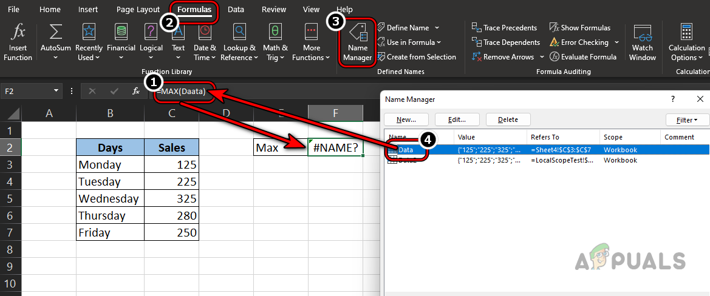Click New... in Name Manager
710x296 pixels.
(x=406, y=119)
